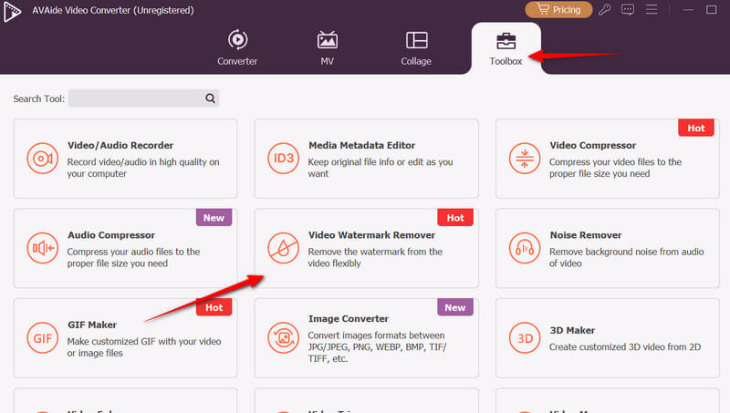The width and height of the screenshot is (730, 413).
Task: Open the registration key icon
Action: [x=605, y=9]
